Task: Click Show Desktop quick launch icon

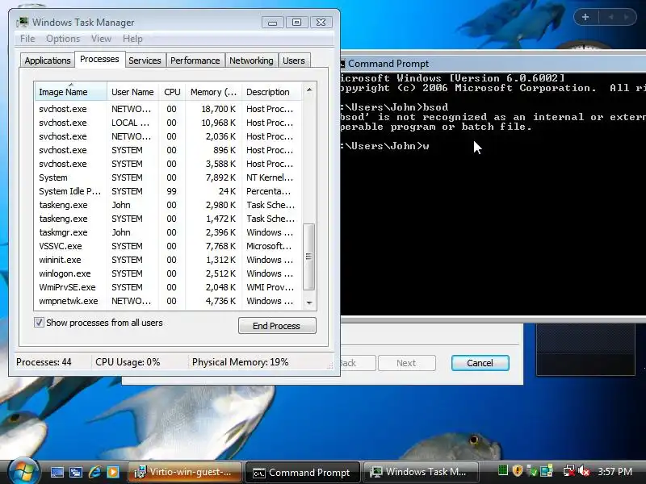Action: tap(57, 472)
